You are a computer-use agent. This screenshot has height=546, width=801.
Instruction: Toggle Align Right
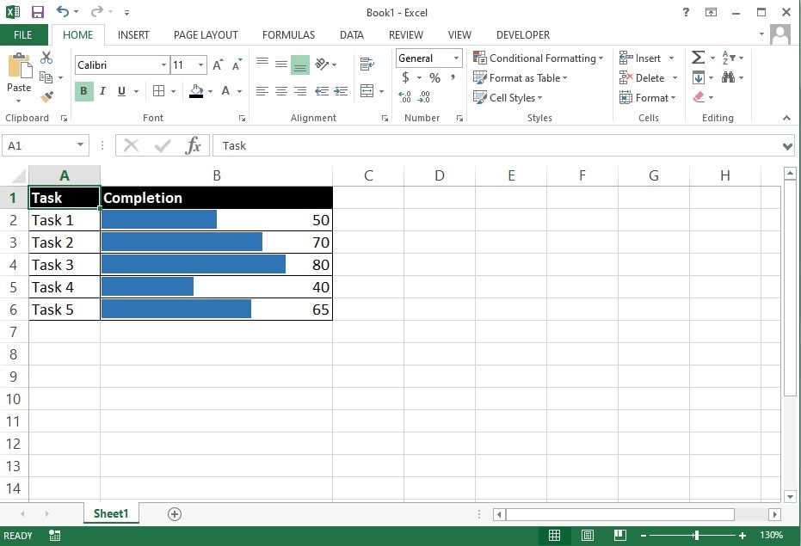tap(300, 91)
